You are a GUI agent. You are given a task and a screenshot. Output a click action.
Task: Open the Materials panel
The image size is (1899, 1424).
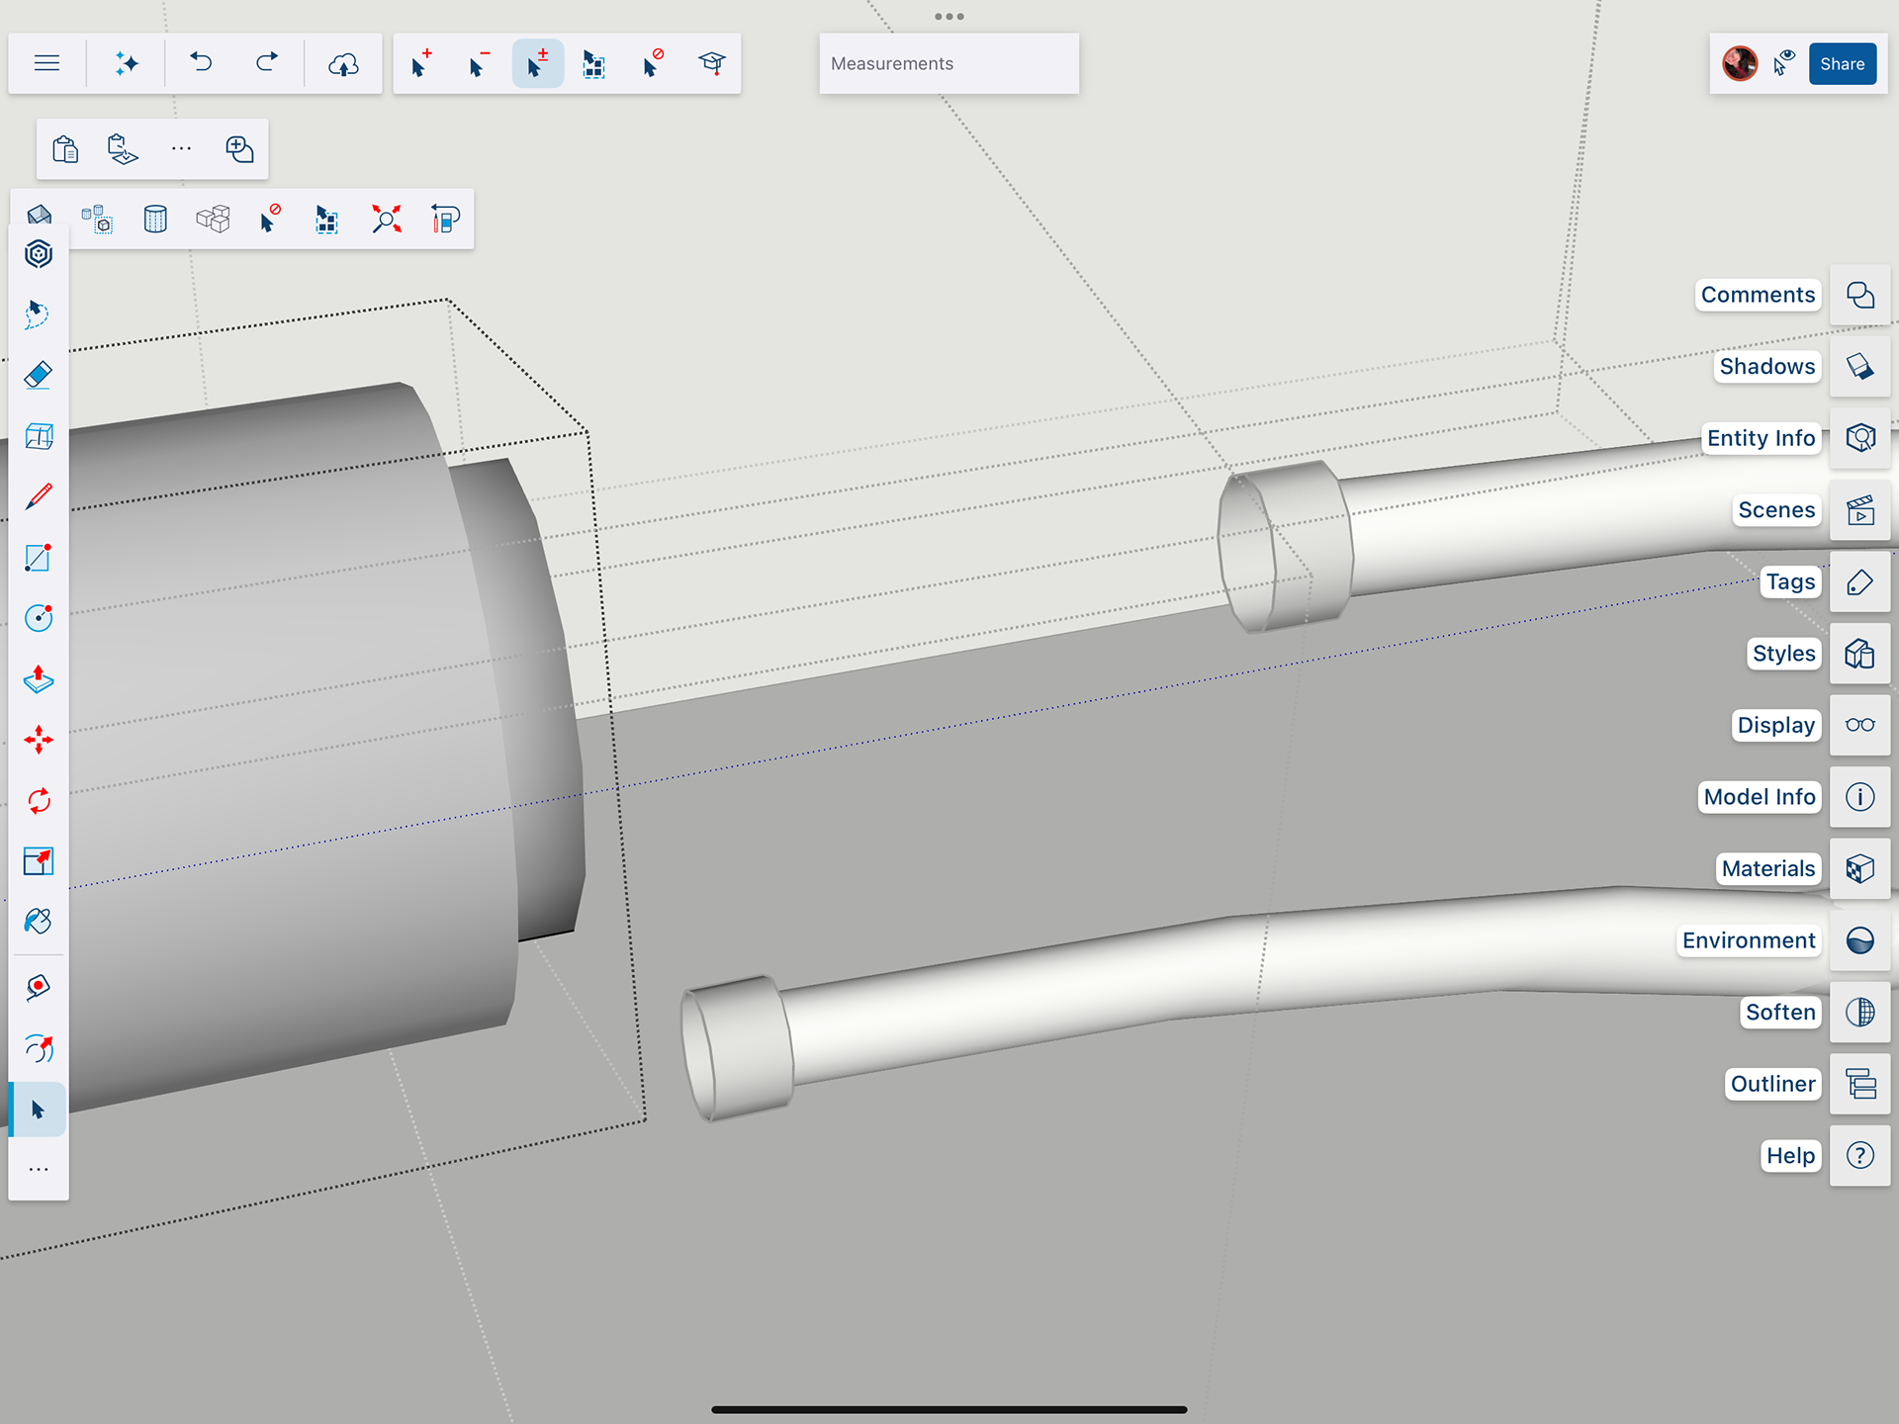(x=1859, y=868)
